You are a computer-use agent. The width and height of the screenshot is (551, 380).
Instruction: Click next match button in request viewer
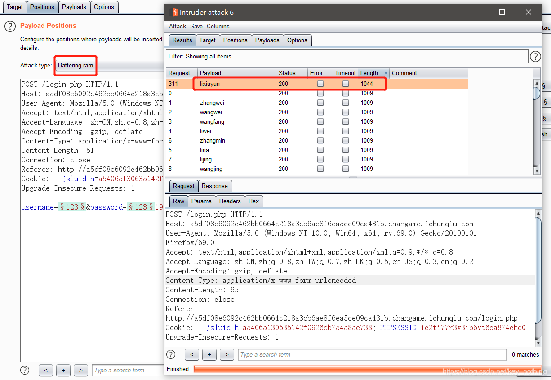pos(227,354)
